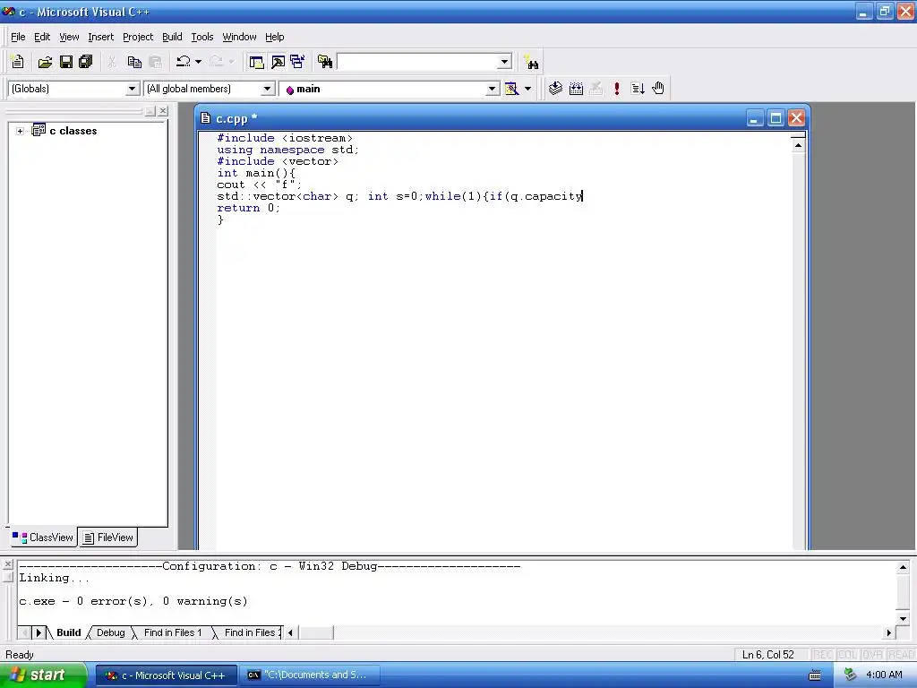Open the Find combo box dropdown arrow
Viewport: 917px width, 688px height.
point(504,62)
